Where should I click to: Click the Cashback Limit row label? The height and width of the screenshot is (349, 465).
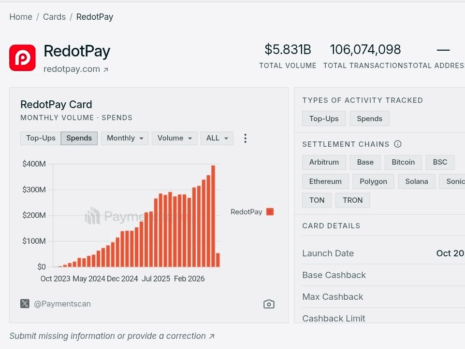[334, 318]
